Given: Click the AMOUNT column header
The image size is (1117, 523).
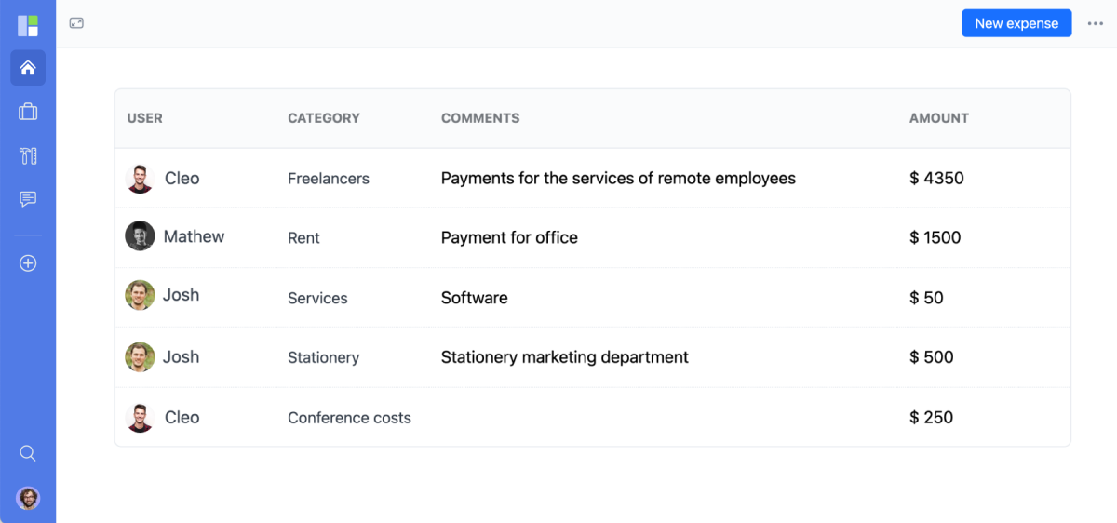Looking at the screenshot, I should (939, 118).
